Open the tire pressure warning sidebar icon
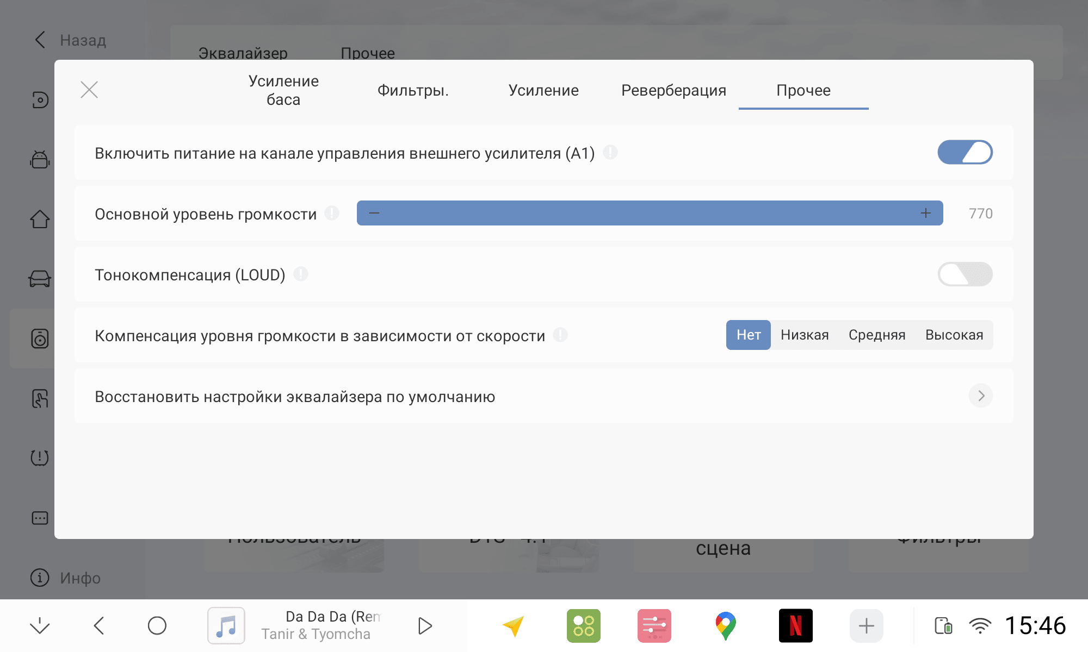1088x652 pixels. point(40,457)
